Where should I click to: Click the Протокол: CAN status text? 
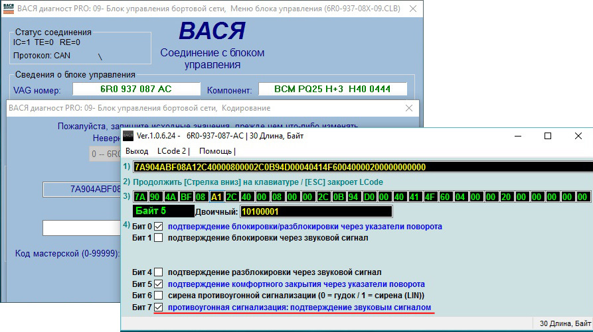click(42, 56)
